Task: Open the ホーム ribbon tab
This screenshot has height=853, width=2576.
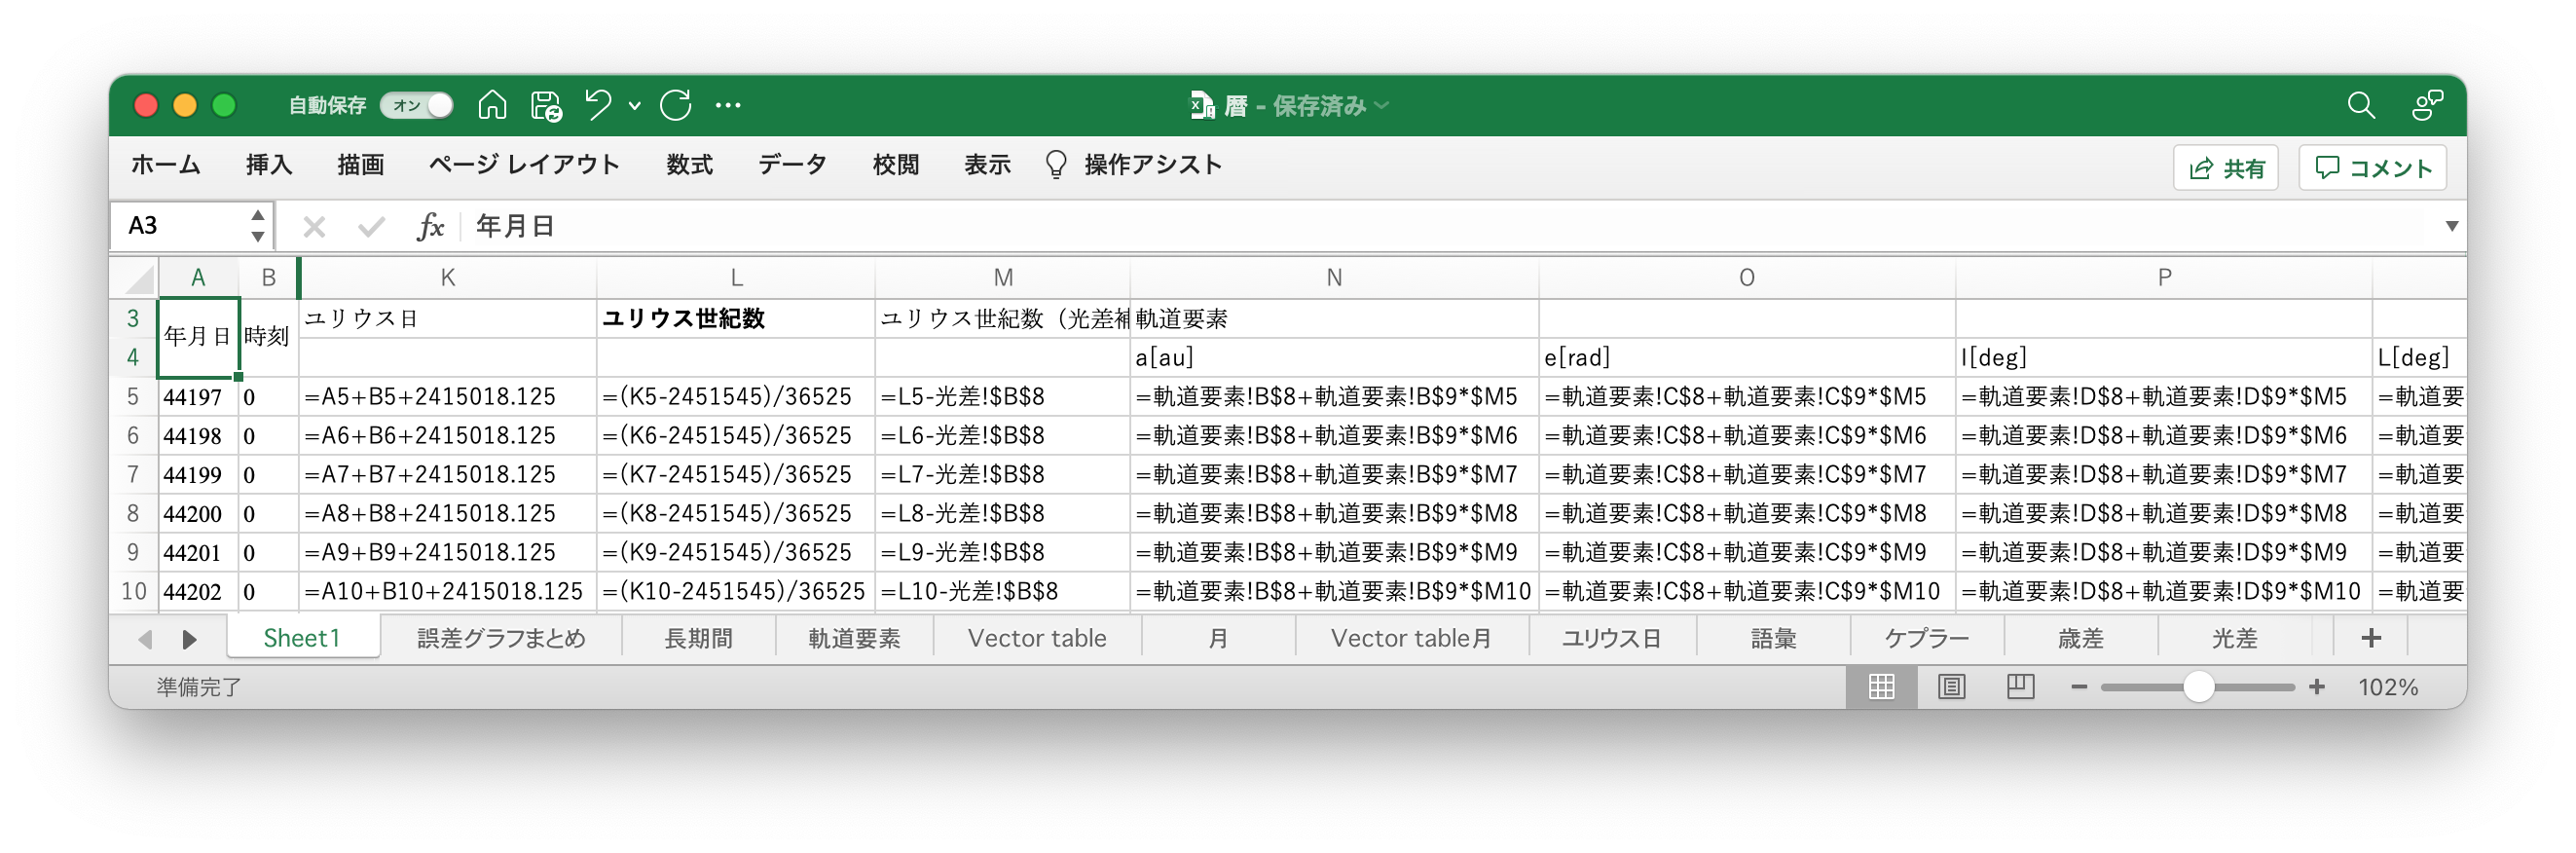Action: 166,165
